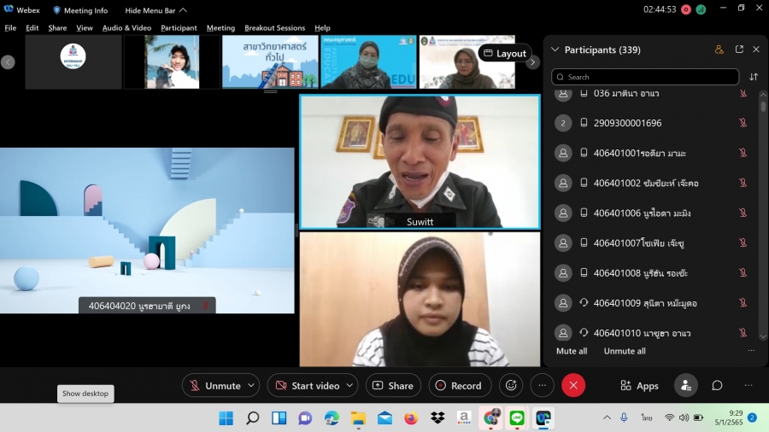
Task: Expand the audio options arrow beside Unmute
Action: click(x=251, y=385)
